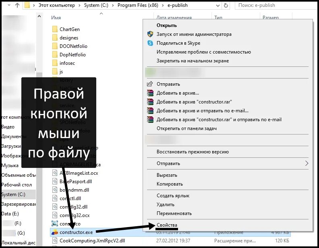
Task: Click the constructor.exe application icon
Action: [x=55, y=232]
